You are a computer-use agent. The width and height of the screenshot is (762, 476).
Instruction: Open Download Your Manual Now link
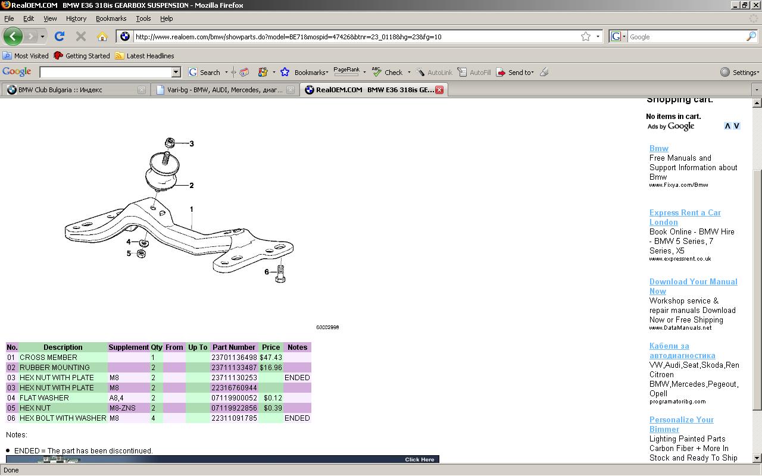click(x=694, y=286)
